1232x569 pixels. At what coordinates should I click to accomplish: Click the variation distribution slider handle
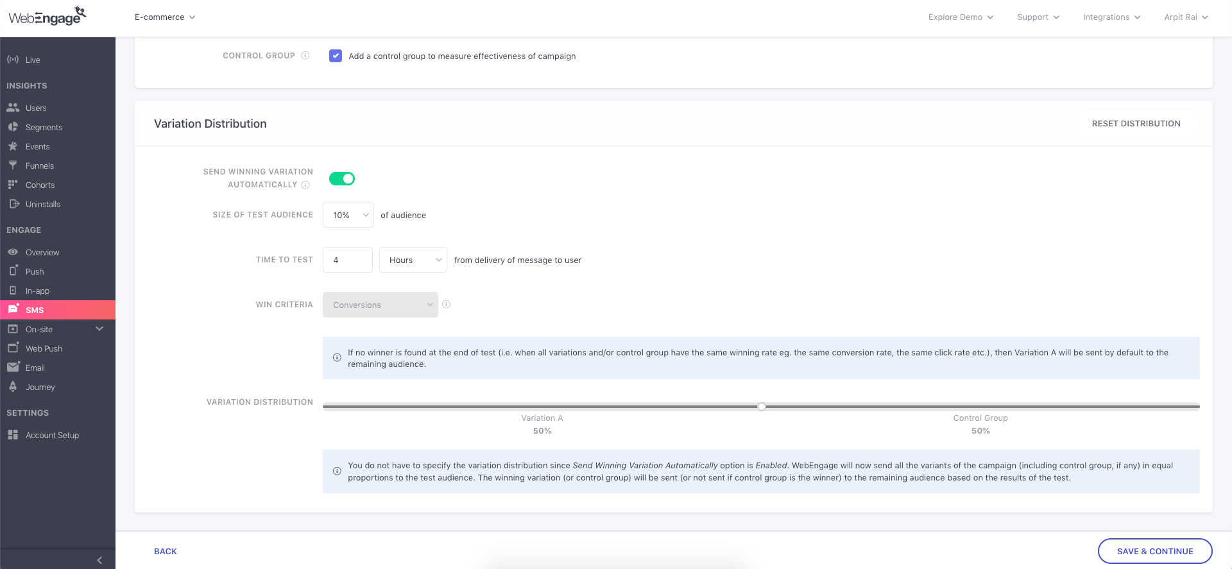(x=762, y=407)
